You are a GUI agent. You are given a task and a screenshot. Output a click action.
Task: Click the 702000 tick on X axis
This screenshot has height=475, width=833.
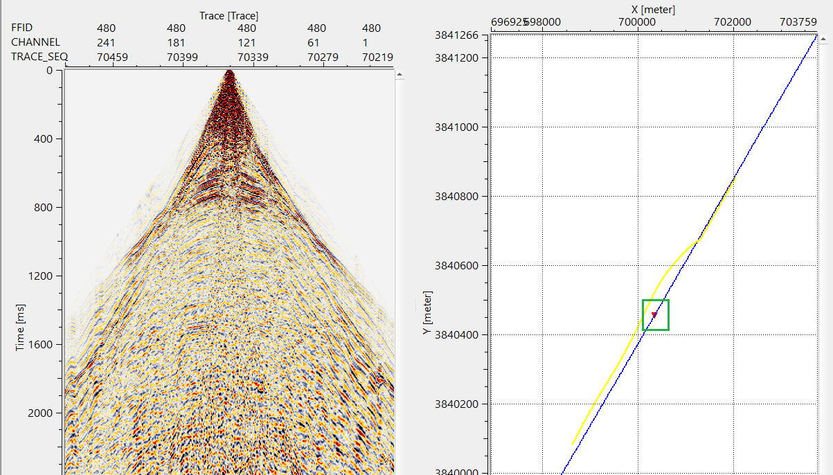732,21
